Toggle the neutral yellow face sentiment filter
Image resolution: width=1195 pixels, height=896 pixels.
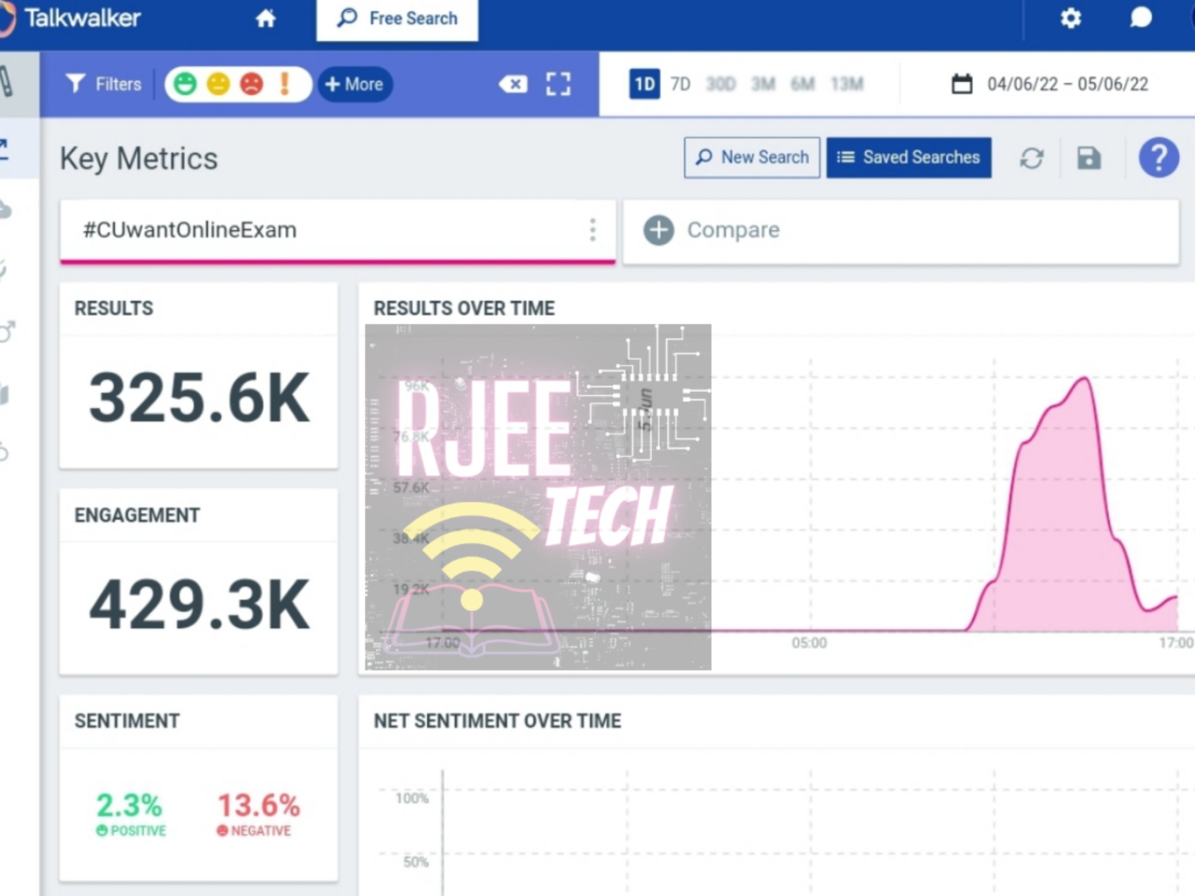(218, 84)
